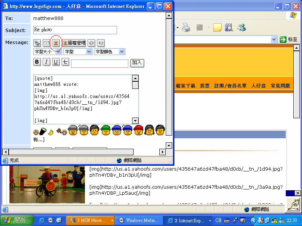Insert code with the <> icon

(91, 43)
